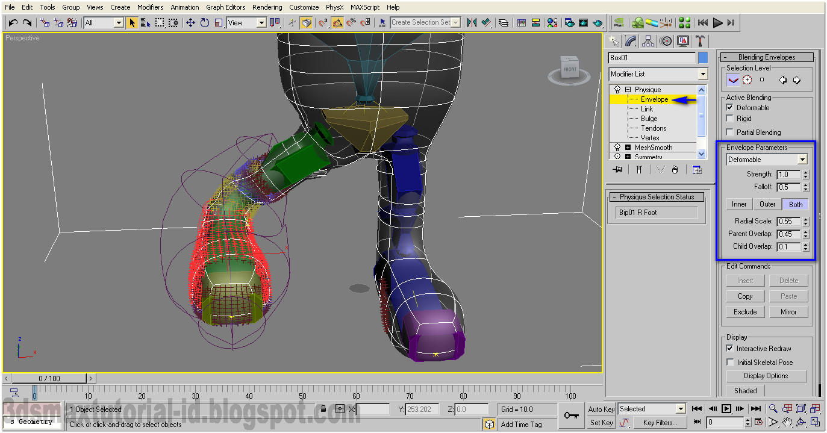Click the Both button in Envelope Parameters
Screen dimensions: 827x433
[x=795, y=204]
